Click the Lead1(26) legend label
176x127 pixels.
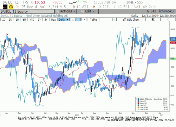coord(144,107)
